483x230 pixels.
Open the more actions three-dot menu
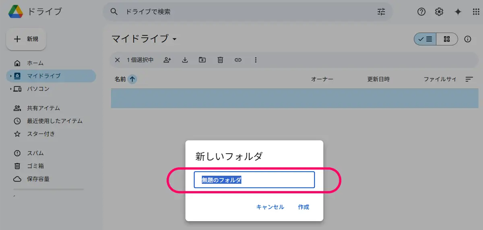(x=256, y=60)
